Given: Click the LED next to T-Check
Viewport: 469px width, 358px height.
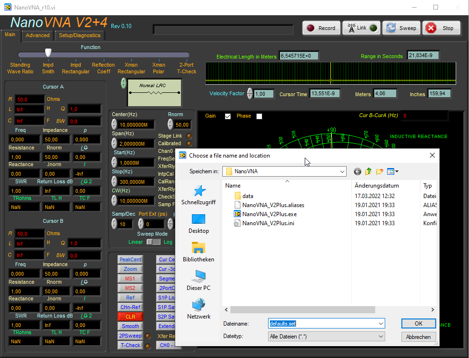Looking at the screenshot, I should [148, 346].
